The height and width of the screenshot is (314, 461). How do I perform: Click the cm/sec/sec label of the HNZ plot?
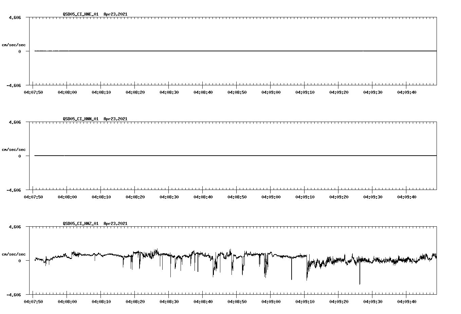[x=14, y=254]
